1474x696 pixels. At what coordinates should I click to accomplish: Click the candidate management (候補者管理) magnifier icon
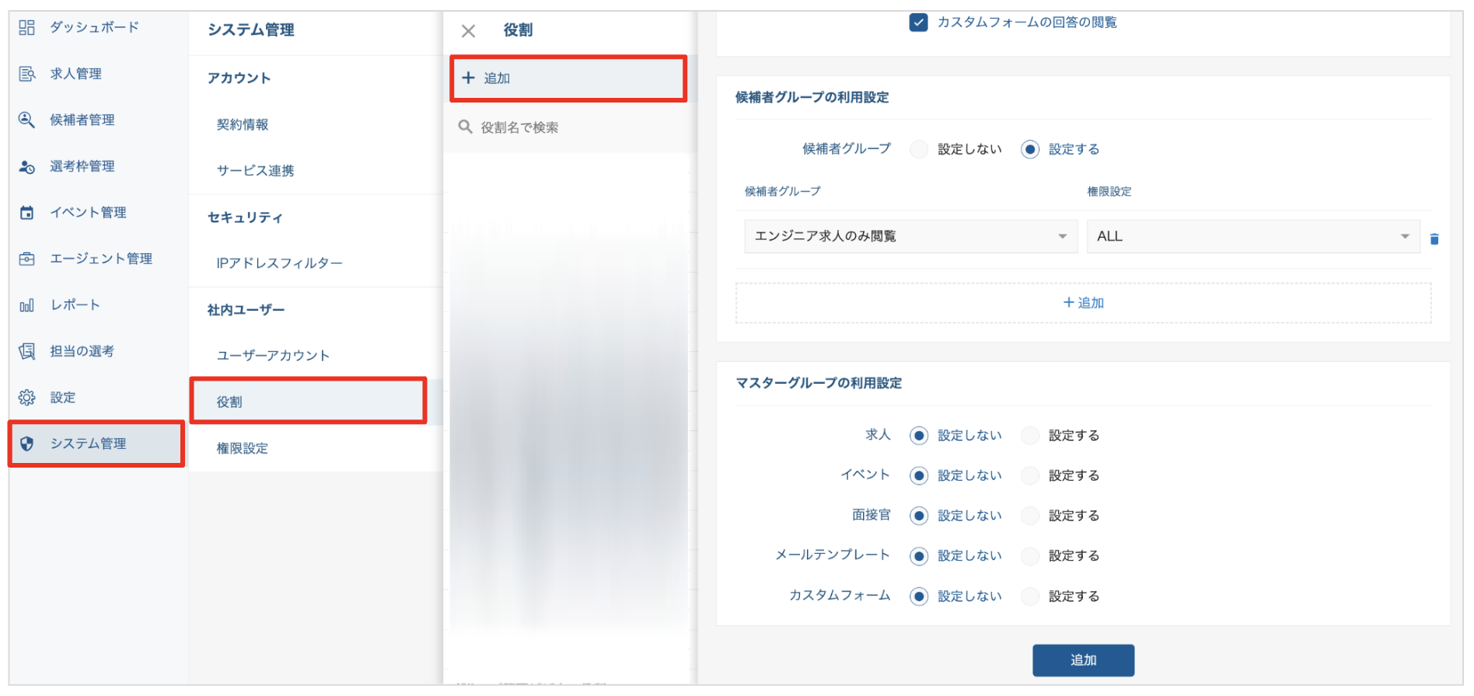click(x=26, y=120)
